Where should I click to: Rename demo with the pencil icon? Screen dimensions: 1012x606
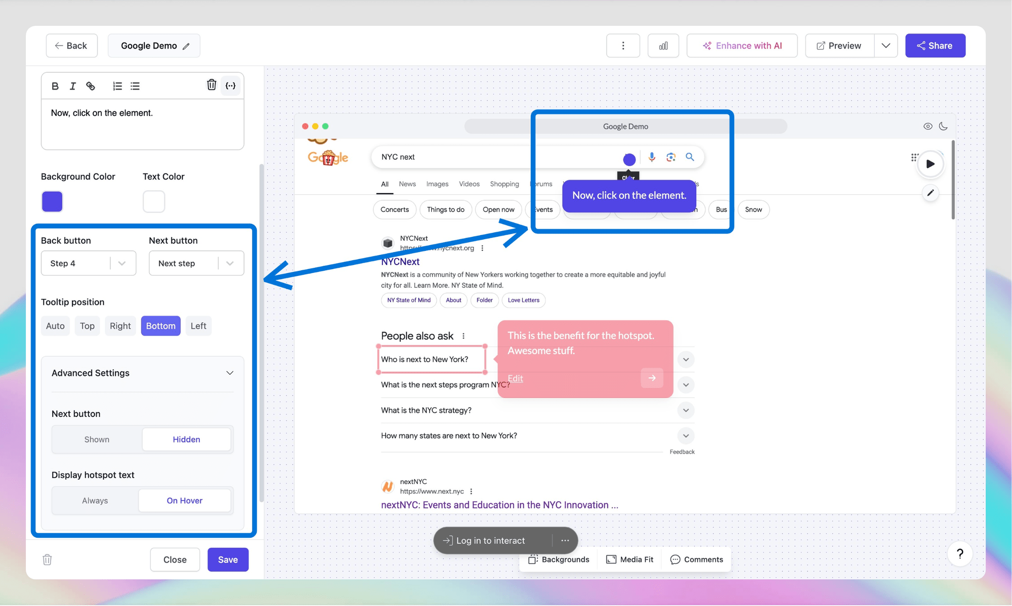186,46
